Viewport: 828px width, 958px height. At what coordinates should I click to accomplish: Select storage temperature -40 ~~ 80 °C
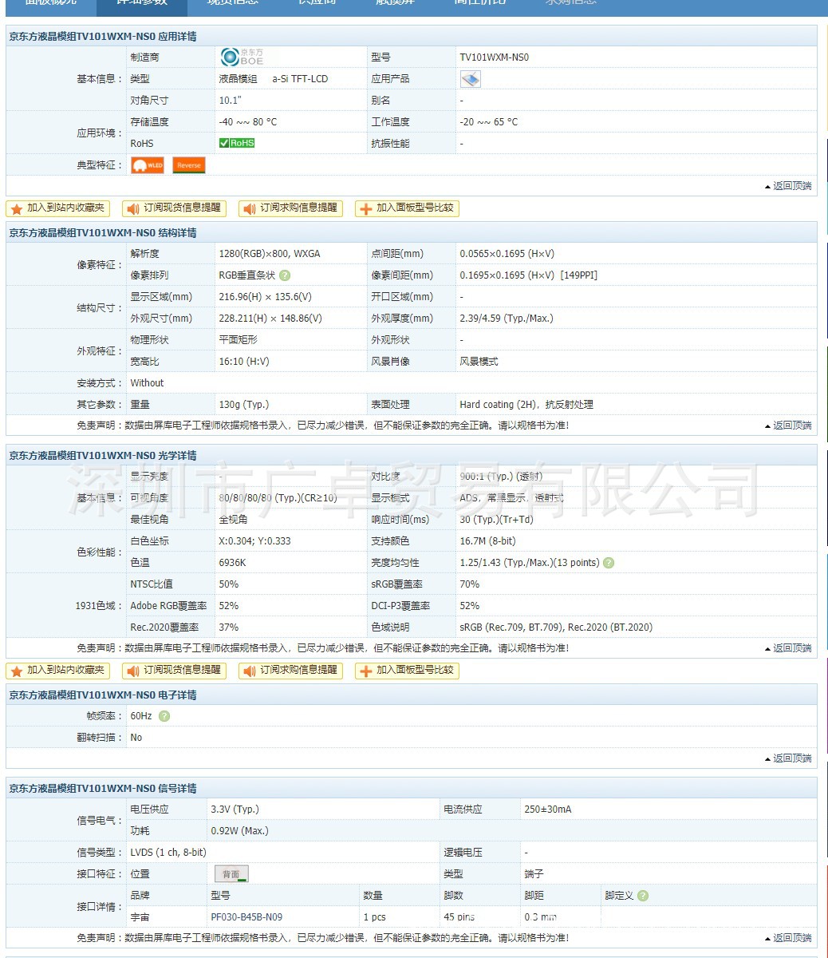248,122
